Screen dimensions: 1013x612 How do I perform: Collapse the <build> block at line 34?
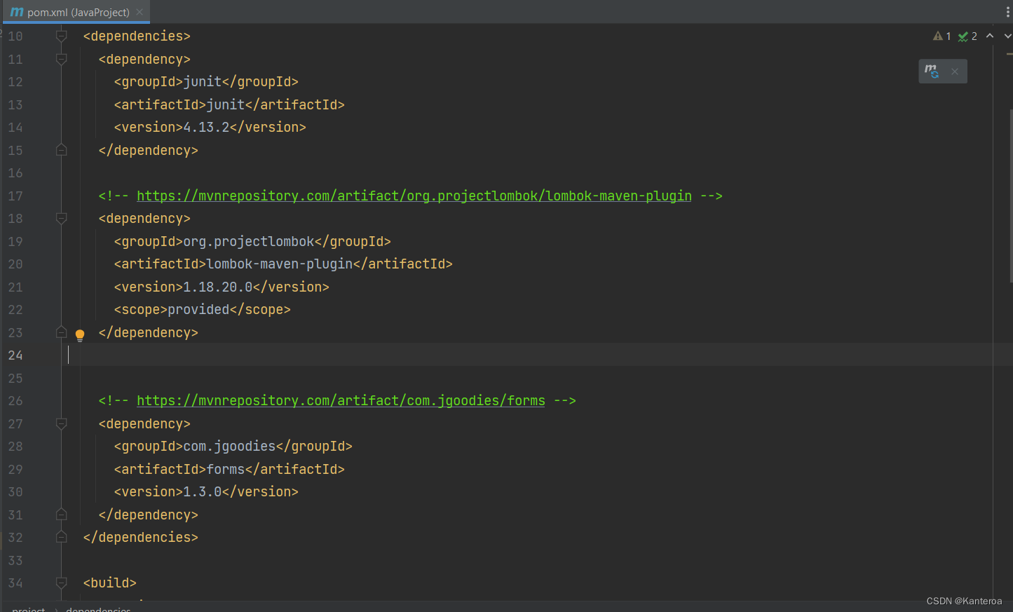tap(62, 583)
